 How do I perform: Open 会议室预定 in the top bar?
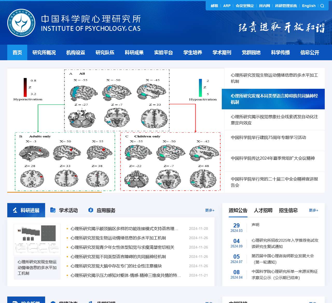(x=245, y=6)
